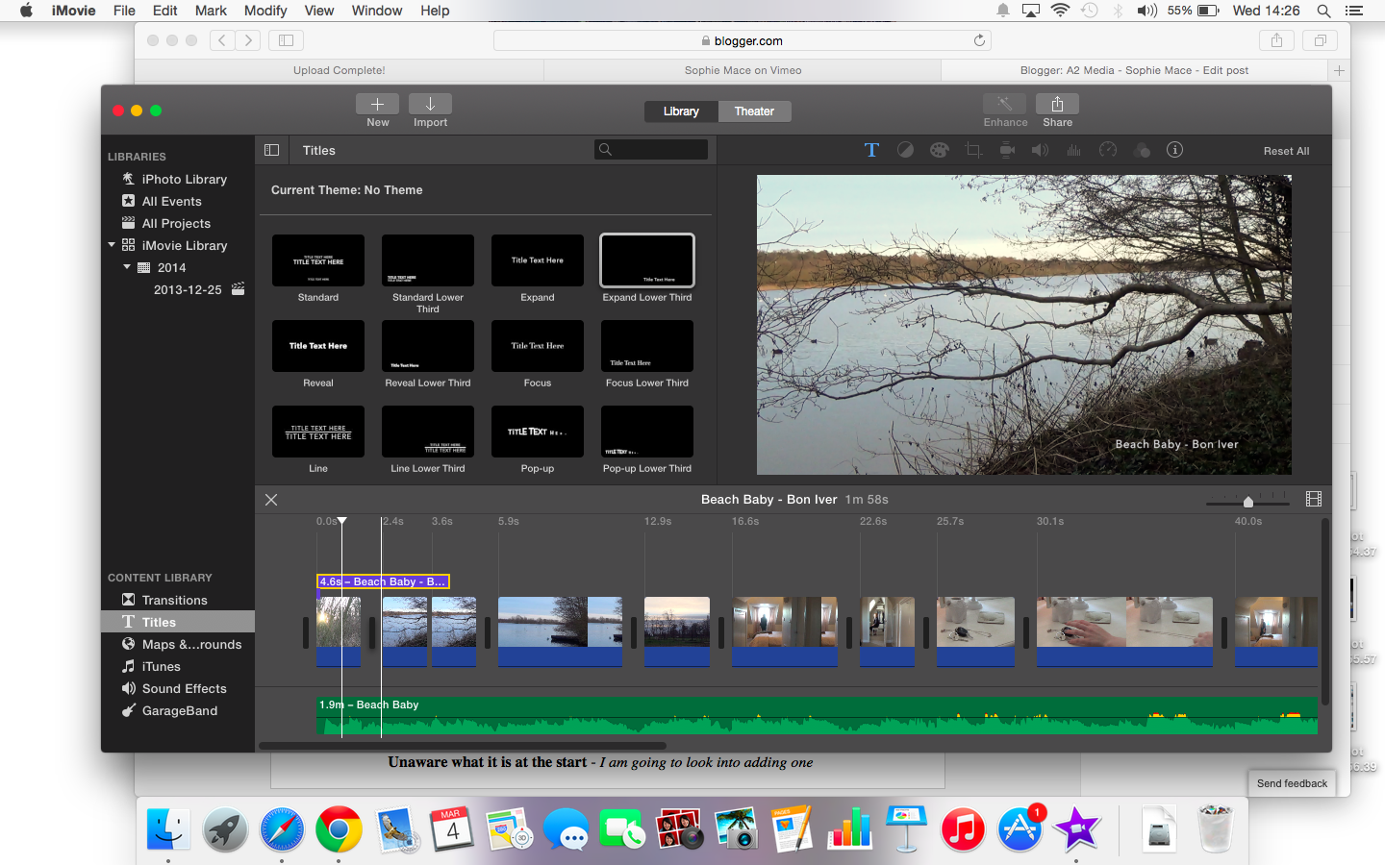The image size is (1385, 865).
Task: Open the Mark menu
Action: click(x=211, y=11)
